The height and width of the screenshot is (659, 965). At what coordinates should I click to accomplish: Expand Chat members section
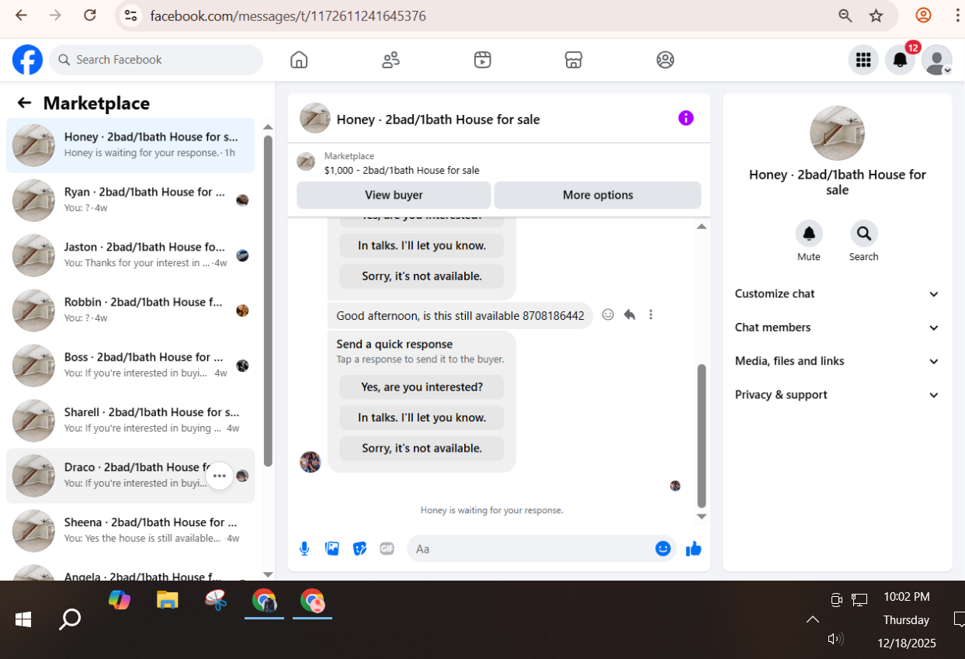click(837, 328)
